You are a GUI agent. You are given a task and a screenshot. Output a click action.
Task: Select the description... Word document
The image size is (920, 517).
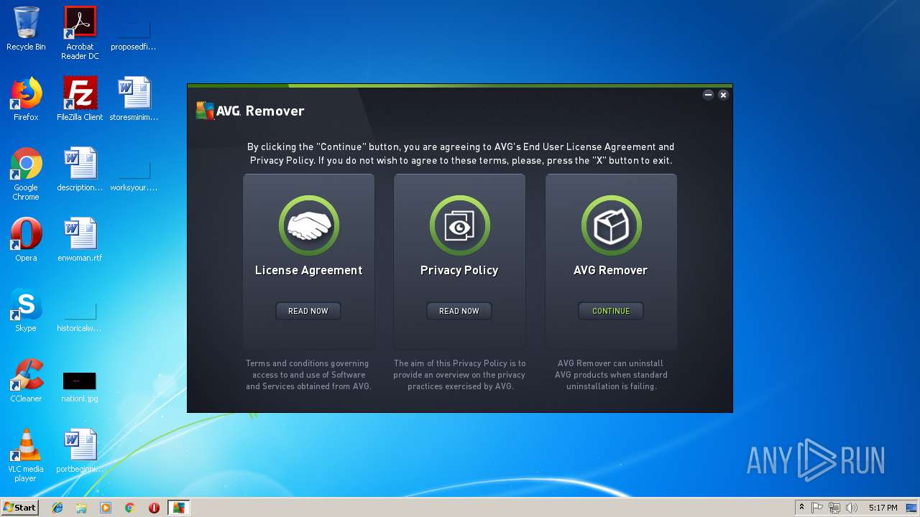pos(80,169)
